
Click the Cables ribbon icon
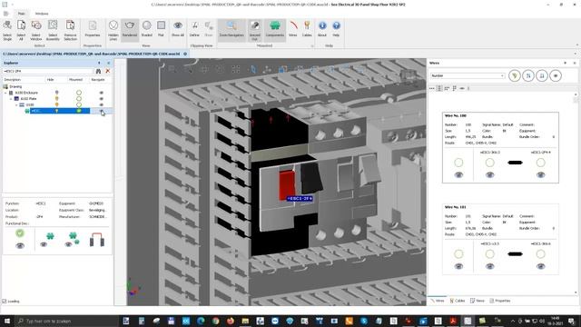tap(307, 29)
